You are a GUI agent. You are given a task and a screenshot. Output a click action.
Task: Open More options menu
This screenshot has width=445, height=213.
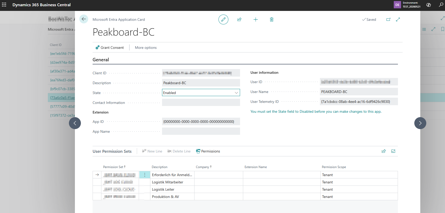(146, 48)
